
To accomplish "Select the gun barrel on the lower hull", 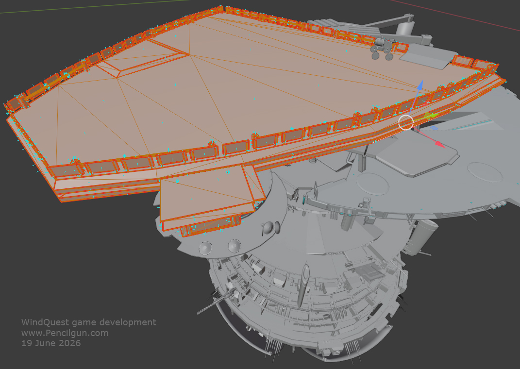I will tap(216, 302).
